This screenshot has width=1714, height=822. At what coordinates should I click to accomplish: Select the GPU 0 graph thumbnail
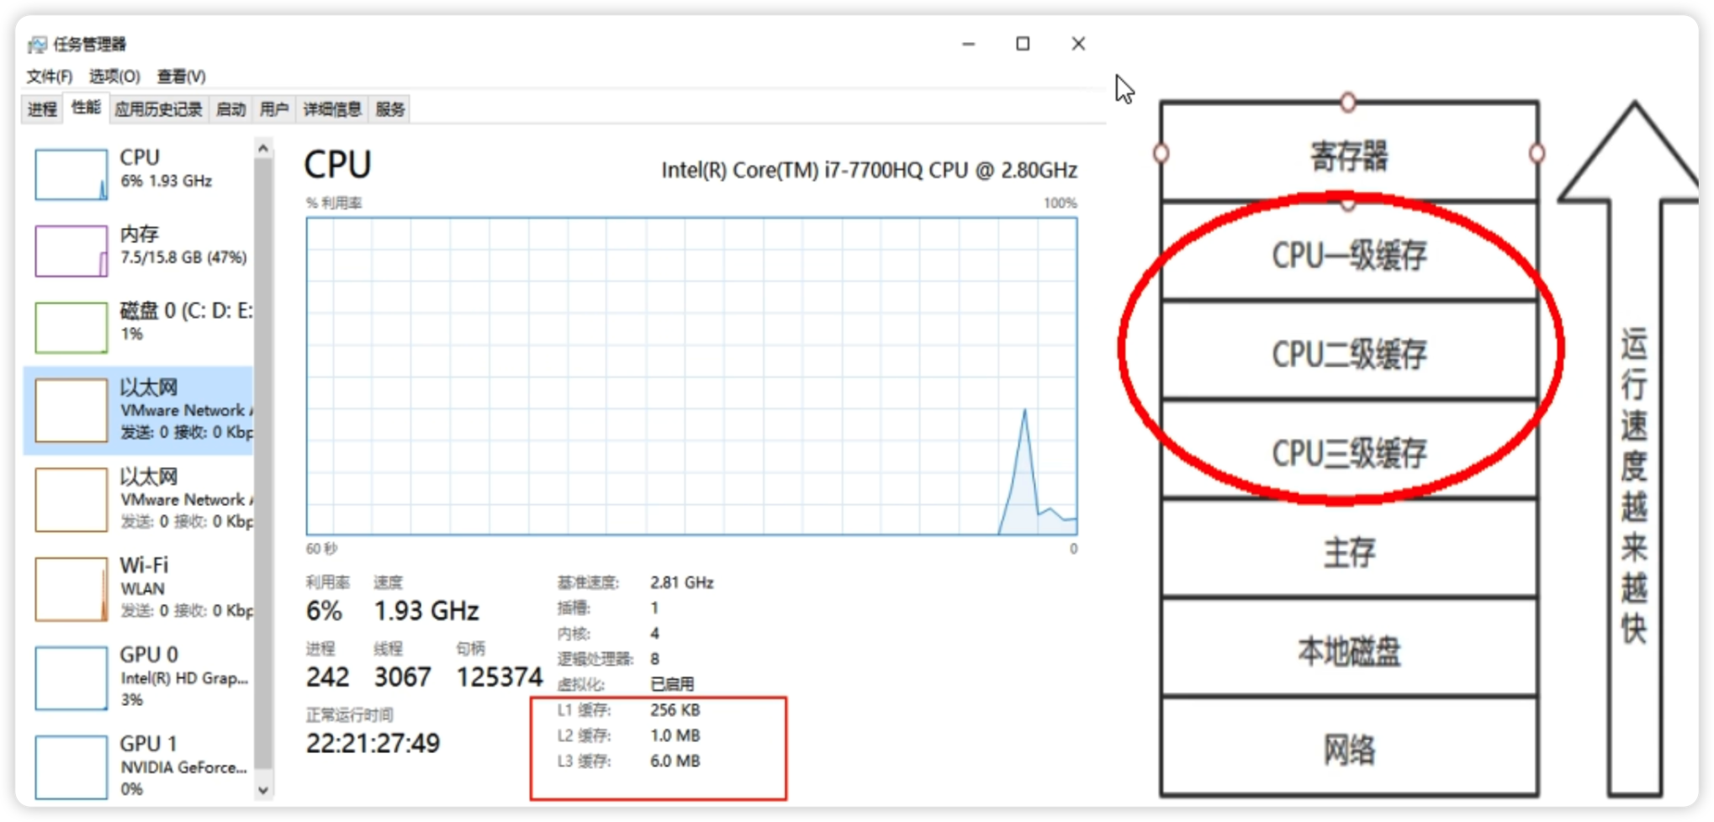click(x=71, y=677)
